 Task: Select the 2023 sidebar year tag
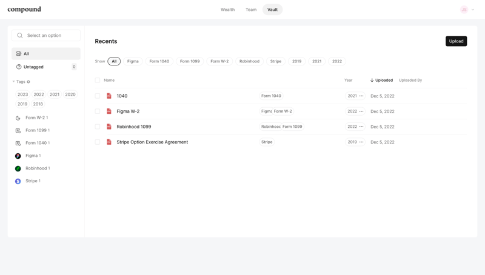pos(22,94)
